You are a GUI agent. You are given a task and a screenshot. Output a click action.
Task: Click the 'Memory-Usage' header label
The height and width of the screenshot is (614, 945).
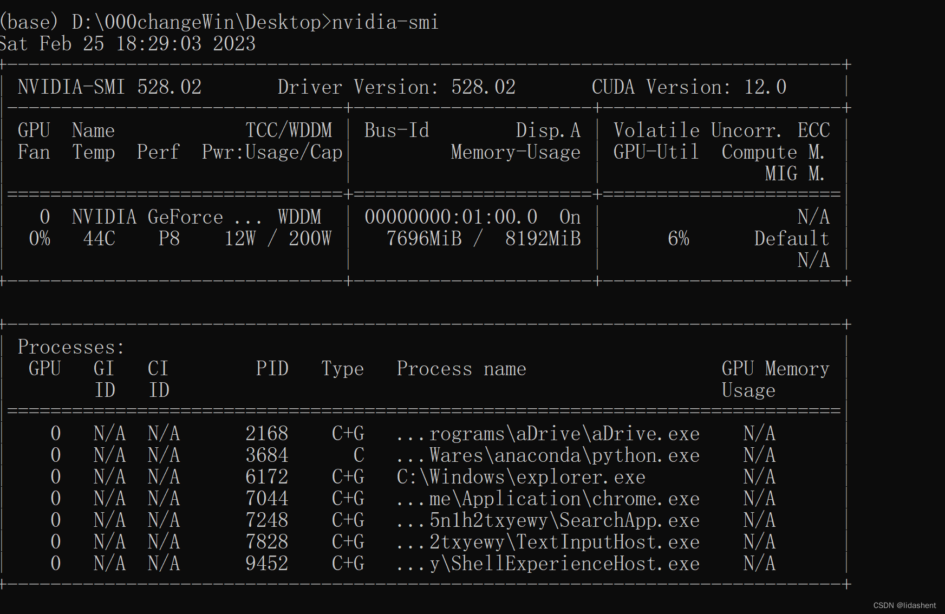[x=516, y=152]
